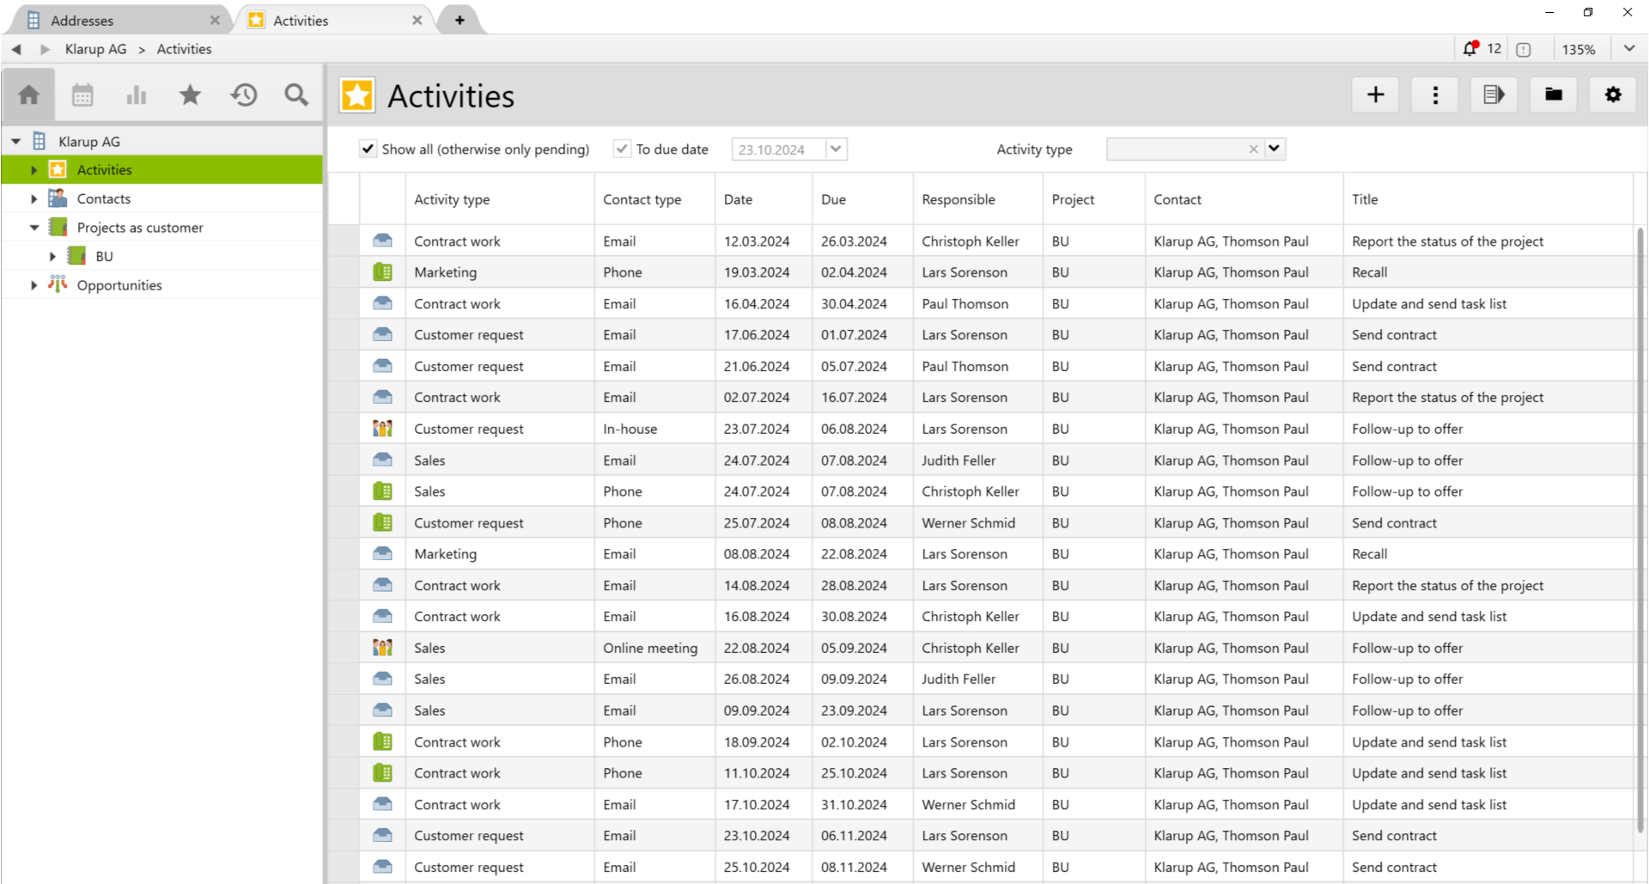The width and height of the screenshot is (1649, 884).
Task: Click the notification bell icon
Action: click(1470, 49)
